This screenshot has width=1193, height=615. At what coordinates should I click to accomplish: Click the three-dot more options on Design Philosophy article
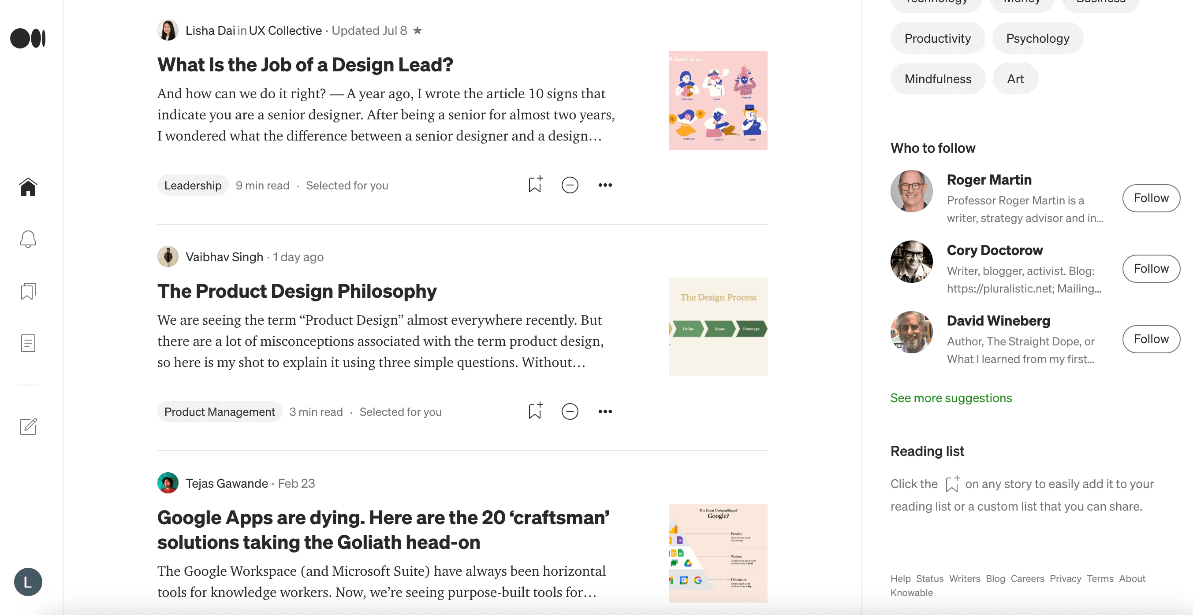[604, 410]
